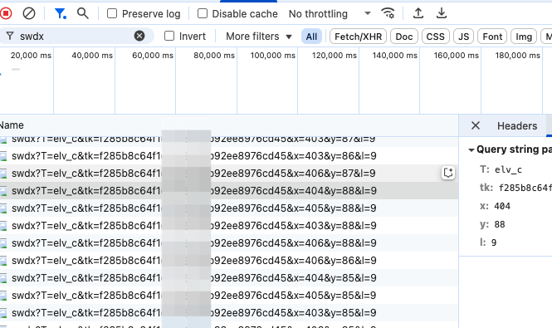Filter by Font requests
552x328 pixels.
(x=492, y=37)
